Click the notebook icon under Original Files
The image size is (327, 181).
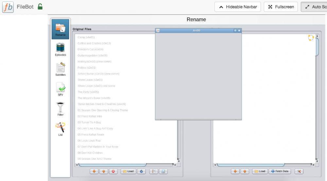pos(154,172)
